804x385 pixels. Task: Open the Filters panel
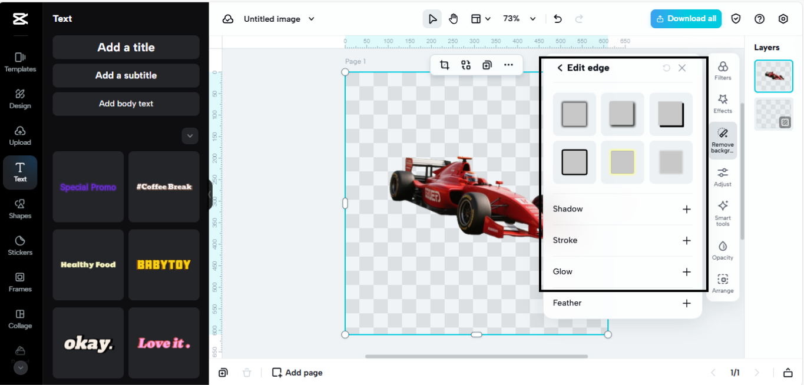(723, 71)
